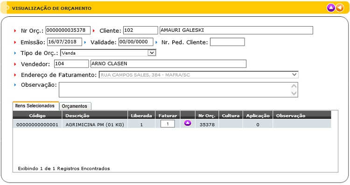Click the Nr Orç. input field

(x=68, y=30)
